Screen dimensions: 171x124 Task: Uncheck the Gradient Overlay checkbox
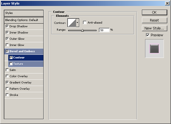pos(7,82)
